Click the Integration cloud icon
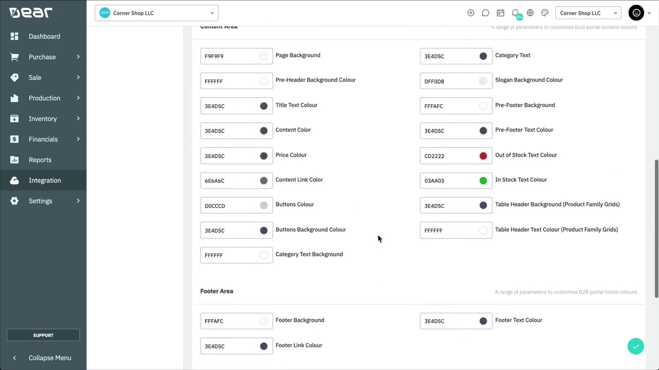This screenshot has height=370, width=659. point(14,180)
